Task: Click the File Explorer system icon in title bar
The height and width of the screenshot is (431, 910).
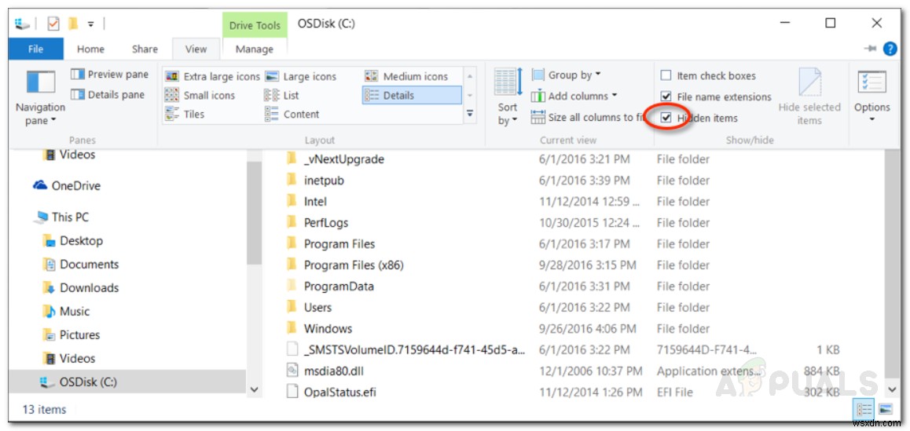Action: 22,24
